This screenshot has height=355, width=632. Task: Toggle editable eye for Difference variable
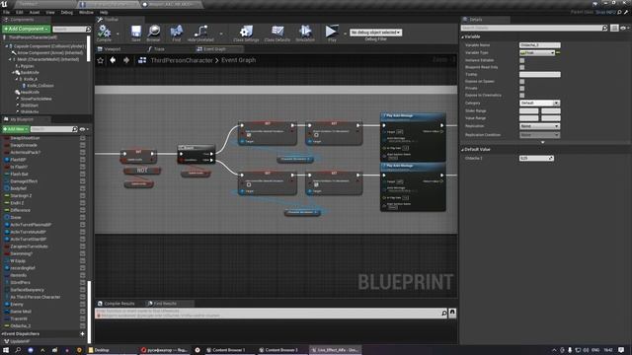[x=83, y=210]
